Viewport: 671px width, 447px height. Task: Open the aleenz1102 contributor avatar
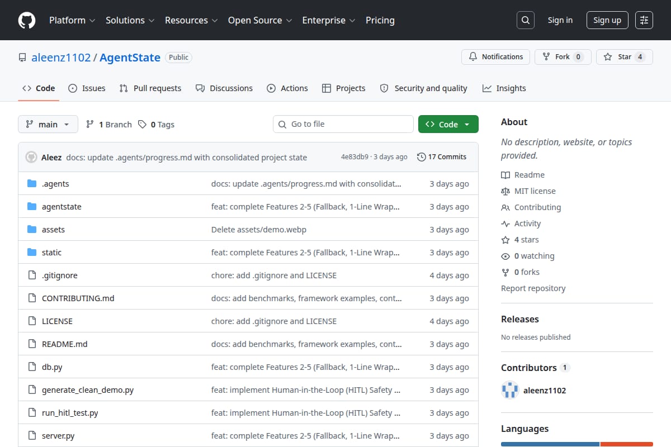(510, 390)
